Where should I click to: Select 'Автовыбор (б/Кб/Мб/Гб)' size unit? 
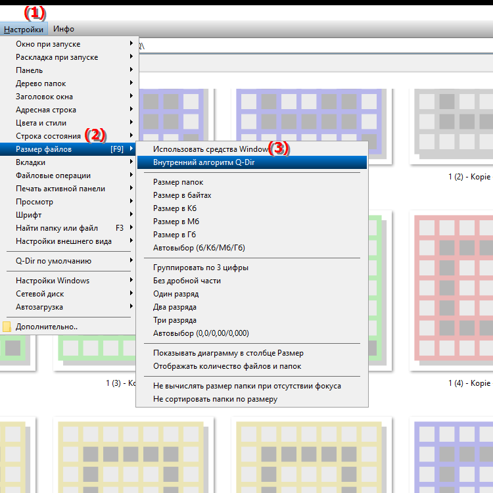(199, 248)
